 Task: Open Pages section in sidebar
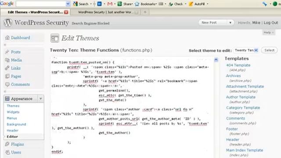coord(16,76)
